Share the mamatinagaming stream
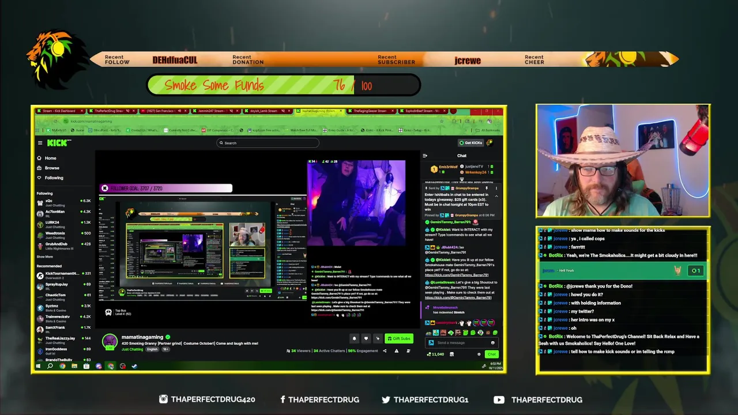The image size is (738, 415). [385, 351]
